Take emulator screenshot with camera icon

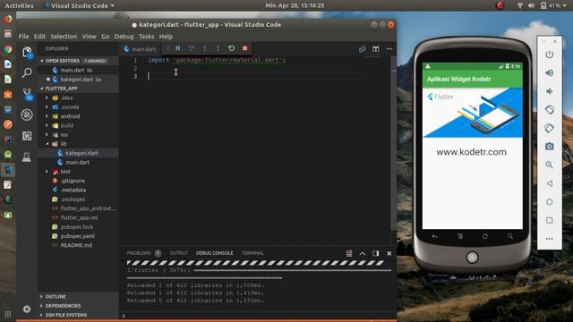click(x=549, y=147)
